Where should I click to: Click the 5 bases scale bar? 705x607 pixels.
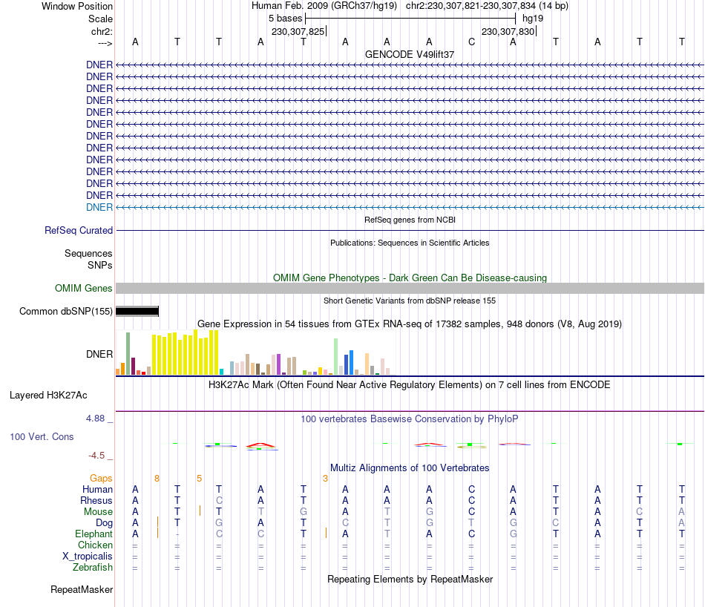pyautogui.click(x=410, y=19)
